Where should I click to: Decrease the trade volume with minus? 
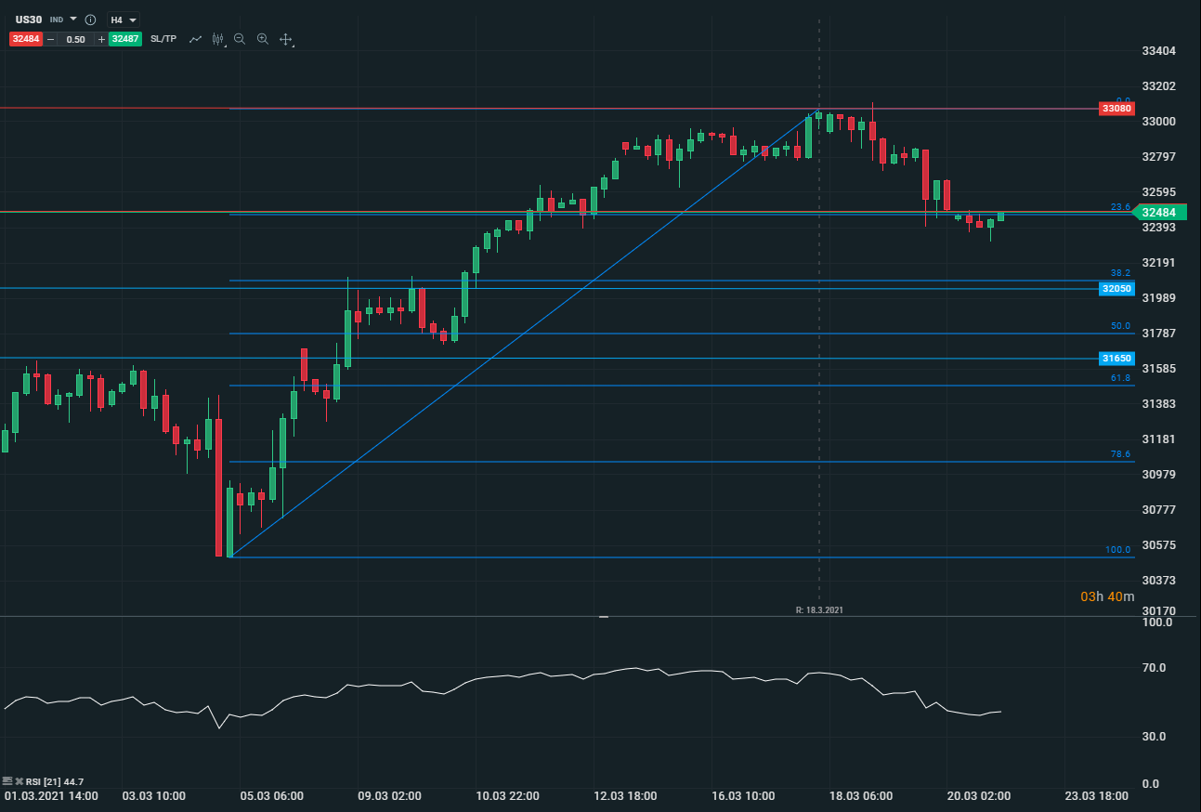pos(50,39)
